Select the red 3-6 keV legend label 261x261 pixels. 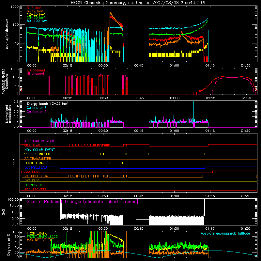pyautogui.click(x=34, y=8)
